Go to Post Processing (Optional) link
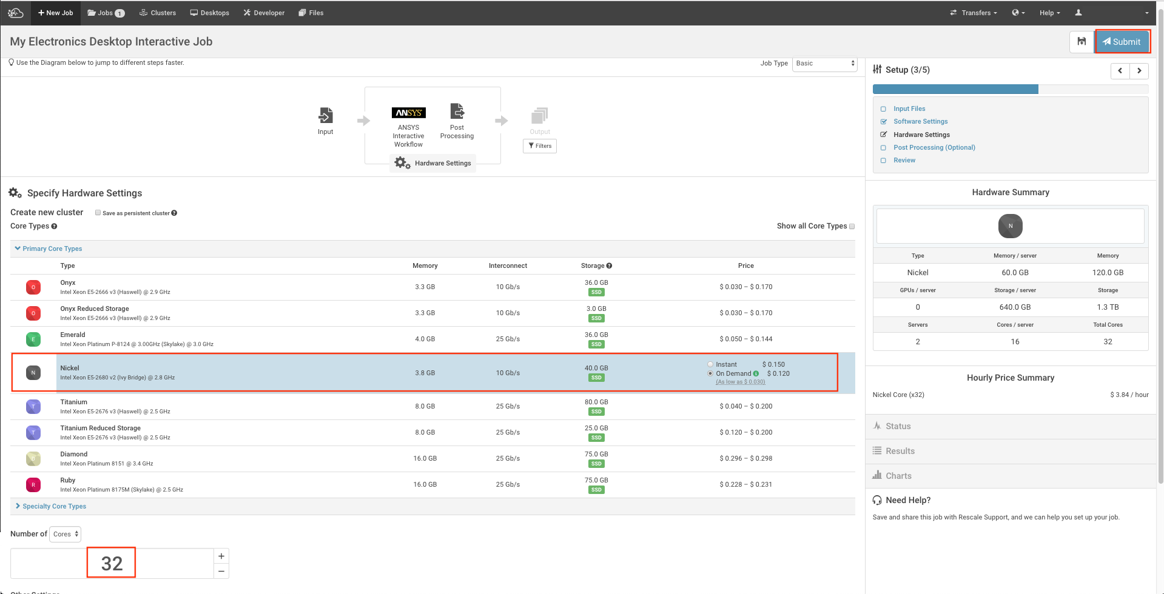Image resolution: width=1164 pixels, height=594 pixels. coord(934,148)
